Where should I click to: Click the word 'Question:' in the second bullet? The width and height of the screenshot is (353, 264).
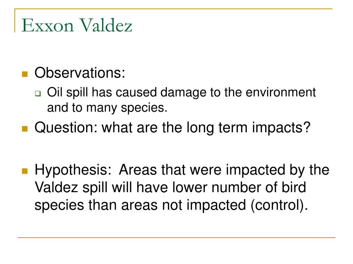pyautogui.click(x=66, y=128)
